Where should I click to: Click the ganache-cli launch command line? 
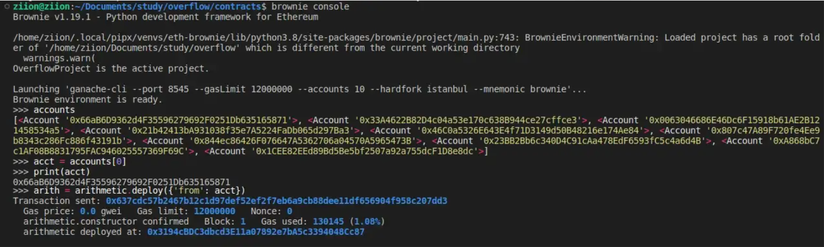[x=299, y=90]
